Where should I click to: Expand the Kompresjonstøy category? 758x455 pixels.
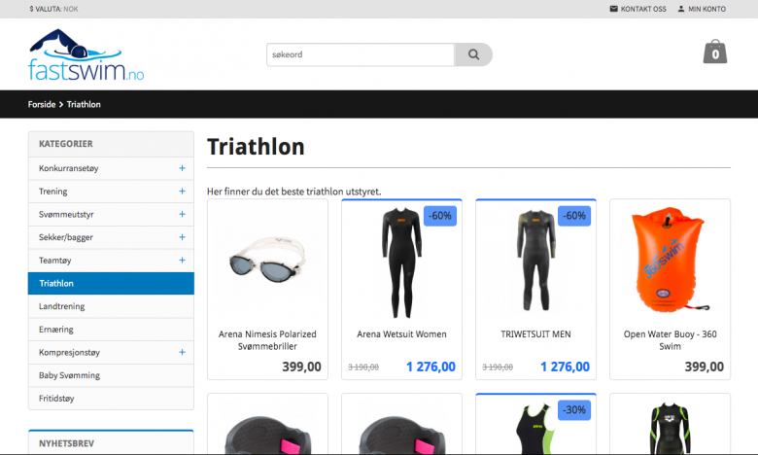point(183,353)
